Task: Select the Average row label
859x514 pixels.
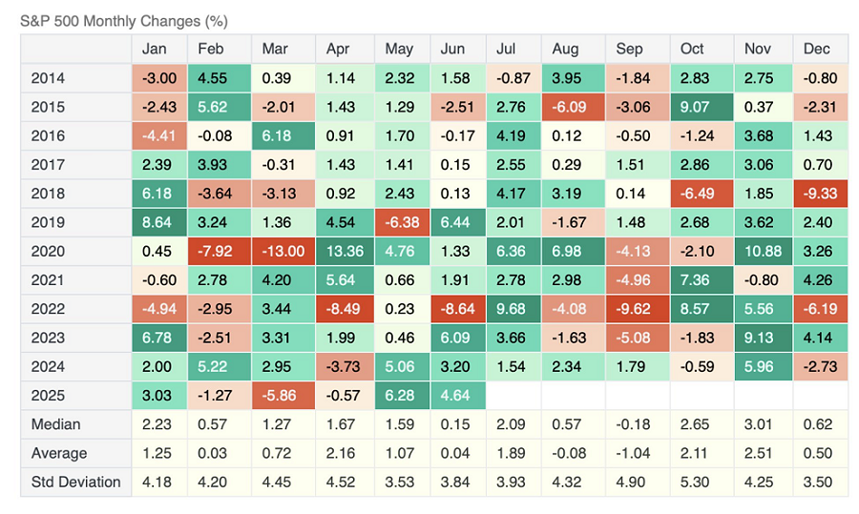Action: coord(59,453)
